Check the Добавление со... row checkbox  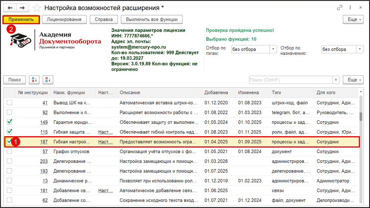coord(9,200)
